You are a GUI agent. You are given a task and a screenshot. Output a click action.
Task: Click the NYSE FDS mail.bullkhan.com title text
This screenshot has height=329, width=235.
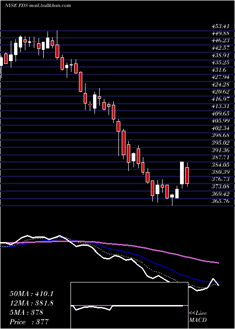click(x=38, y=6)
